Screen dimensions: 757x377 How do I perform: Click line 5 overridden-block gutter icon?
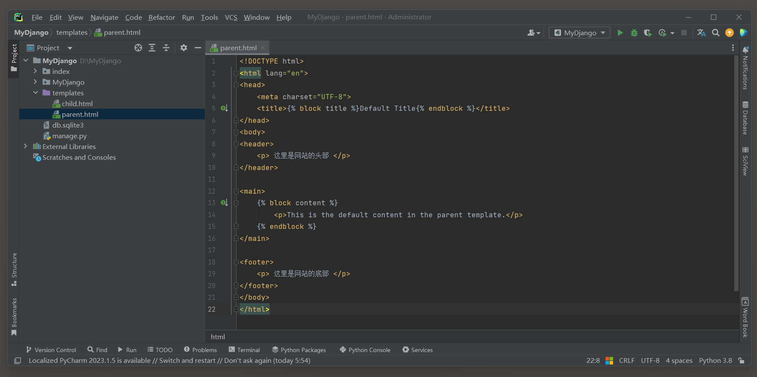[224, 108]
